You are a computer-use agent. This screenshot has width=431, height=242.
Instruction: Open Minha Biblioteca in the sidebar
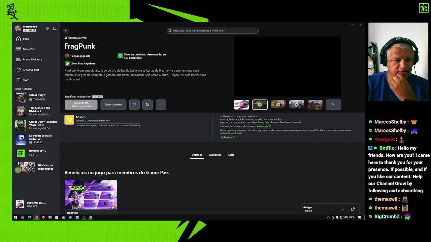(36, 59)
